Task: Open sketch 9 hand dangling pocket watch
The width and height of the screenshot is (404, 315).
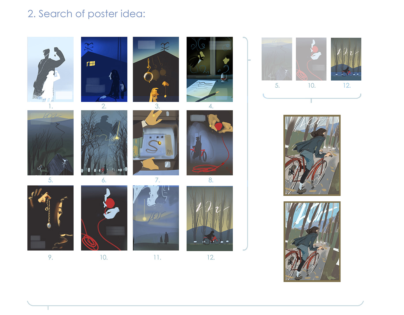Action: click(x=50, y=218)
